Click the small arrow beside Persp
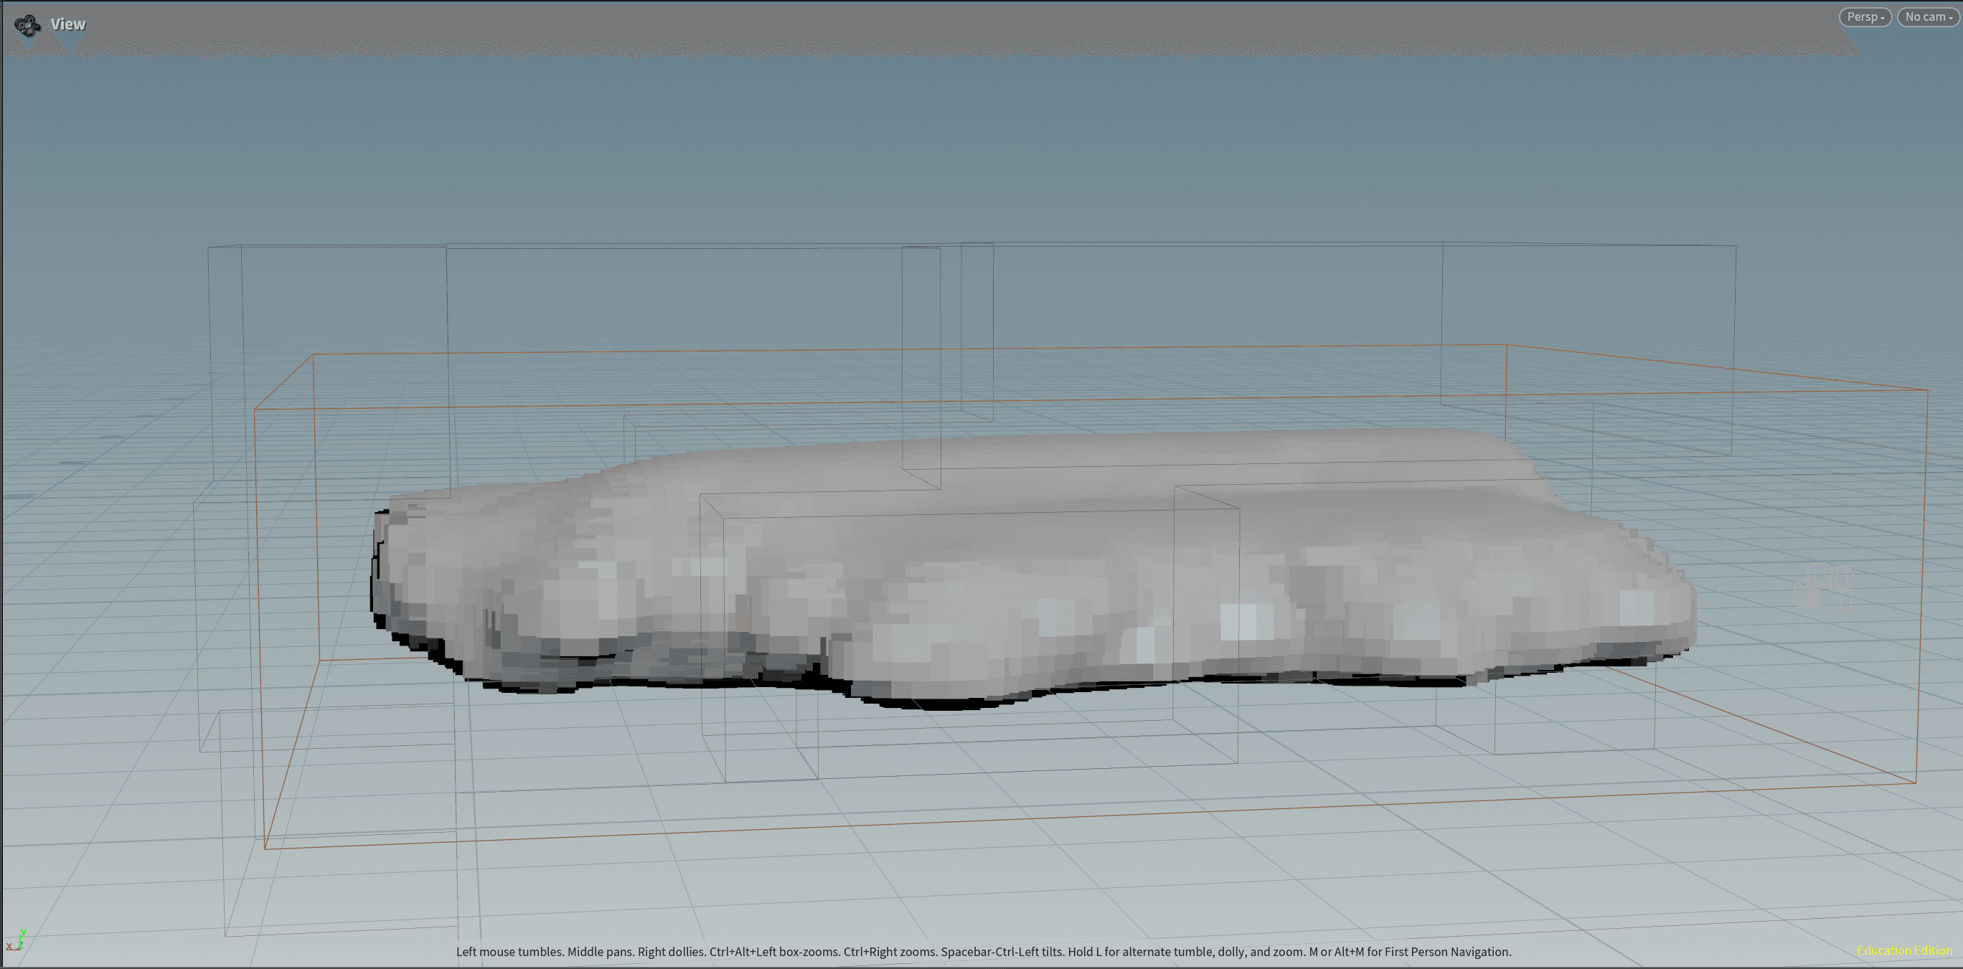 tap(1882, 18)
